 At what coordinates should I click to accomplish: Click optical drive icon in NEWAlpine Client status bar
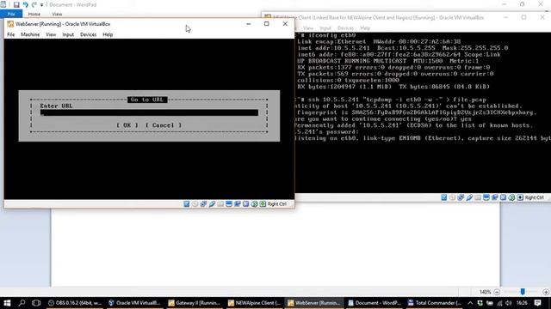pos(453,197)
